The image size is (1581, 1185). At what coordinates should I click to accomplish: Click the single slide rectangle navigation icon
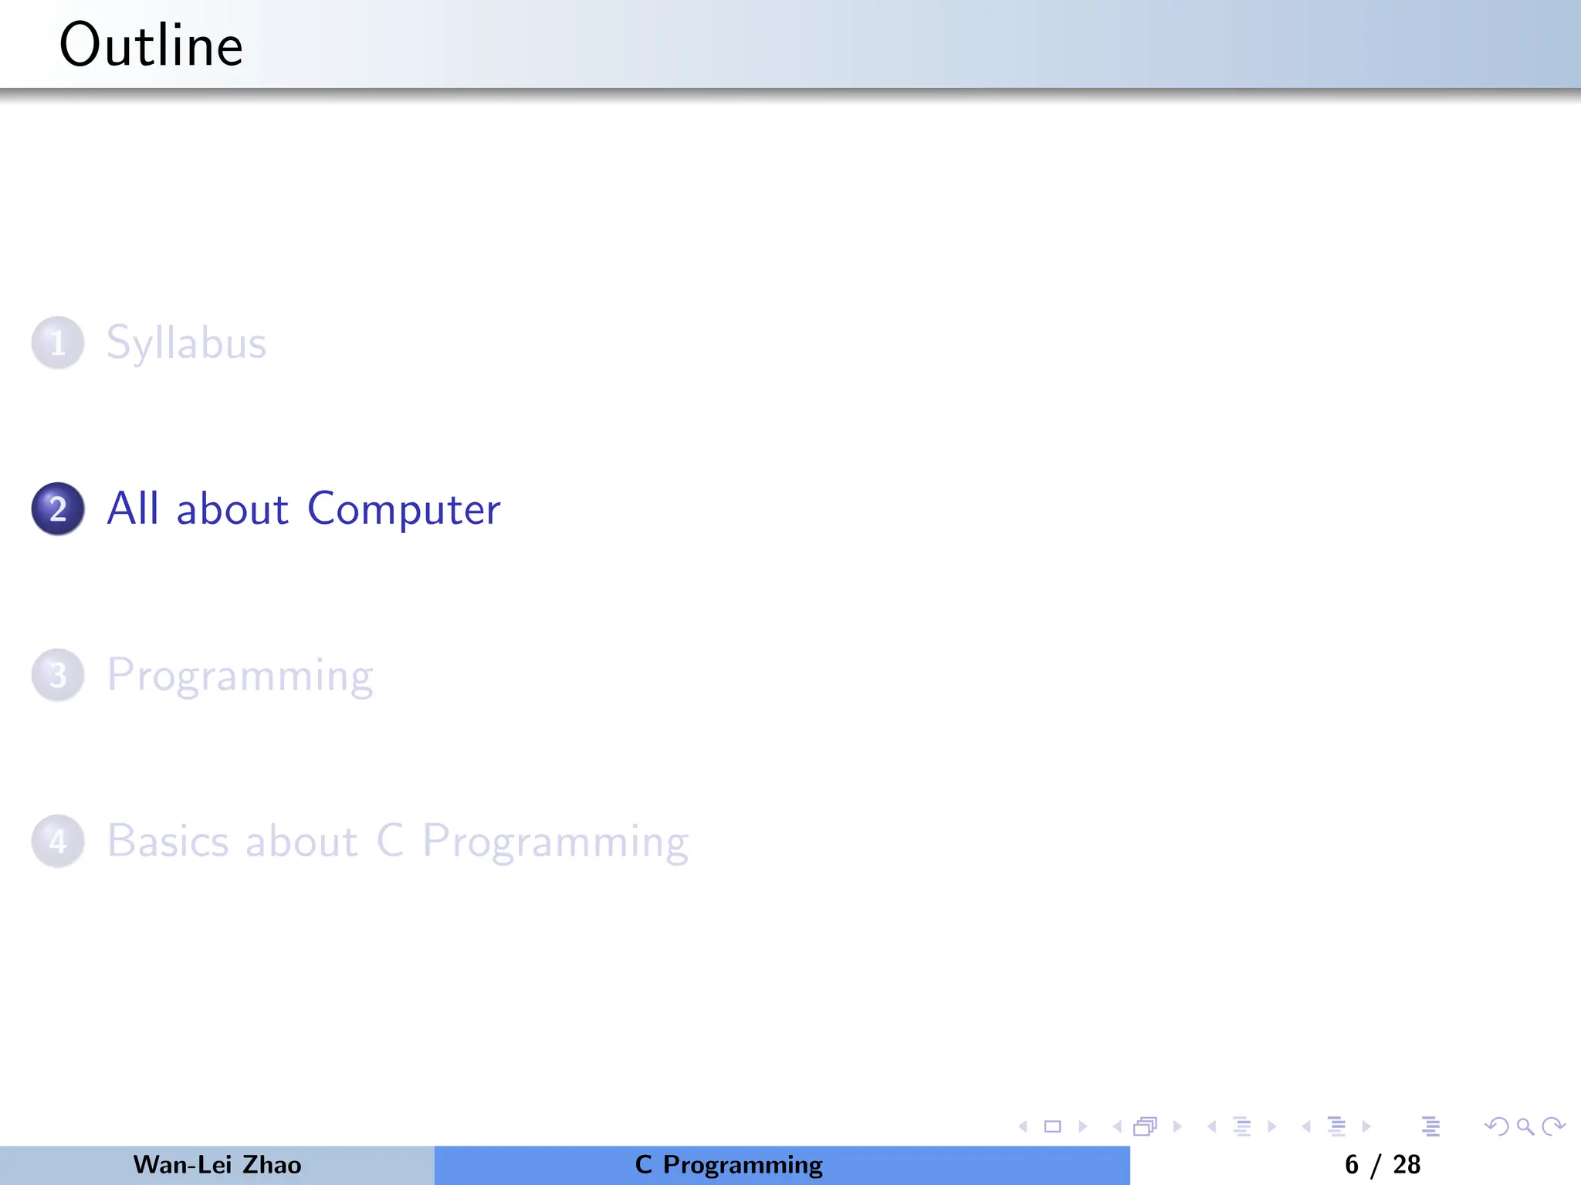1052,1126
